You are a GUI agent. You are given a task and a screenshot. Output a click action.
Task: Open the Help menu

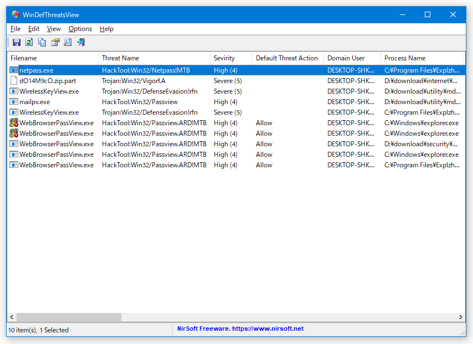106,29
